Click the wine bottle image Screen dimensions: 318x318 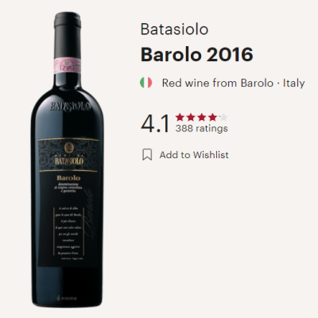(68, 160)
